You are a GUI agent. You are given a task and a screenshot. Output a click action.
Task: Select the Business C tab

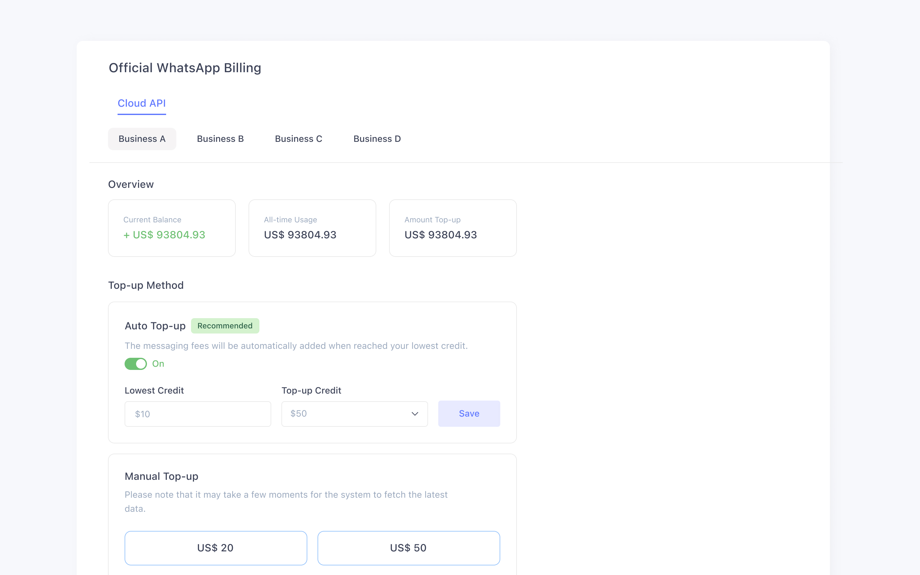click(x=299, y=138)
